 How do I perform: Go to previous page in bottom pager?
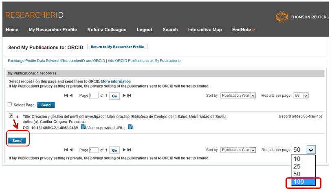[71, 150]
